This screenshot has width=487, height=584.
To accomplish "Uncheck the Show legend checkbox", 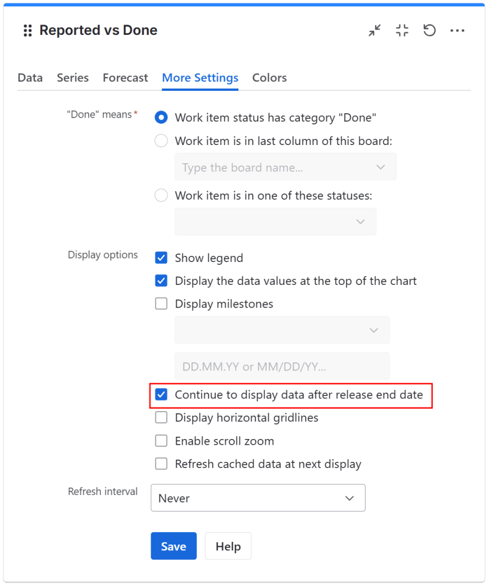I will (x=161, y=258).
